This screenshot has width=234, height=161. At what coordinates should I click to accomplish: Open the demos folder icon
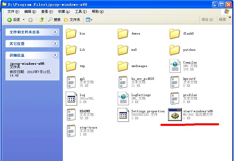click(123, 34)
